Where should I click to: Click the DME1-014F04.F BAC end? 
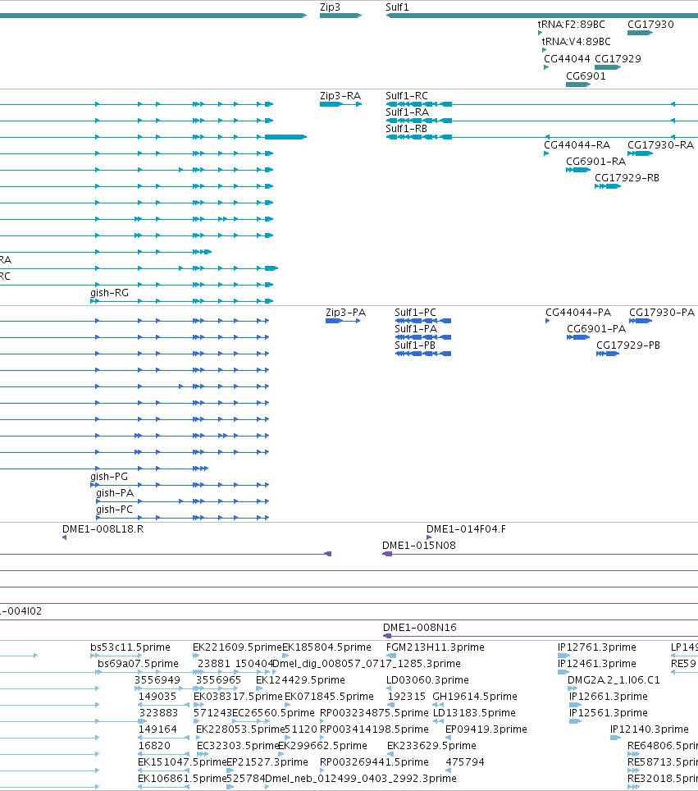[429, 537]
